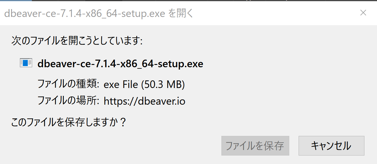
Task: Click the dialog title bar filename text
Action: click(84, 13)
